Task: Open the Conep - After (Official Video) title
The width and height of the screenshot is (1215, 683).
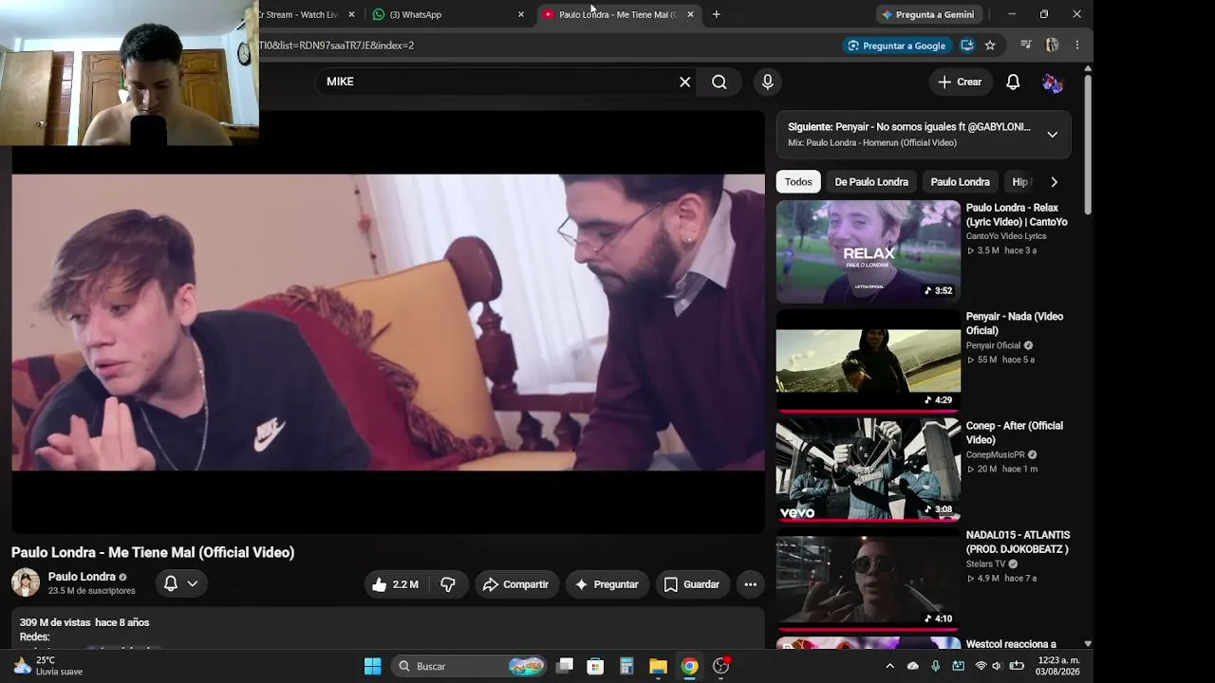Action: tap(1015, 433)
